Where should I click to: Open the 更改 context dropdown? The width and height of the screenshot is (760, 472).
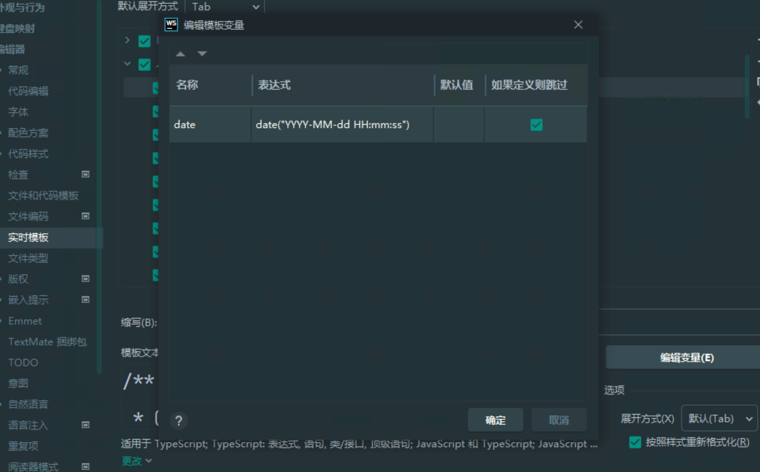point(136,461)
